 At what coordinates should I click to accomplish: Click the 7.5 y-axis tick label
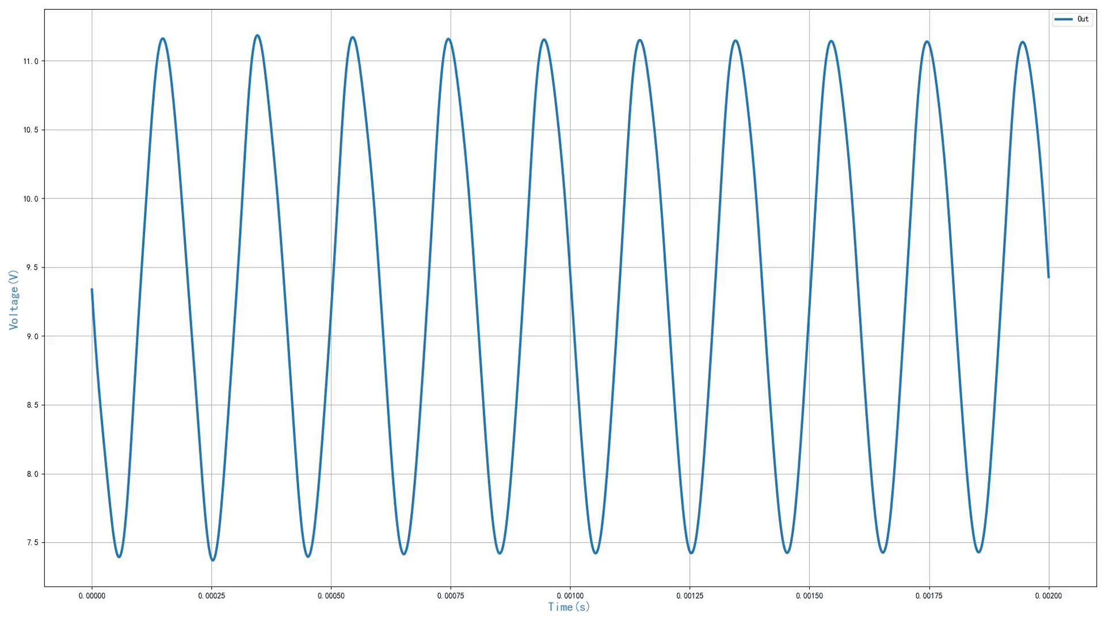tap(32, 543)
